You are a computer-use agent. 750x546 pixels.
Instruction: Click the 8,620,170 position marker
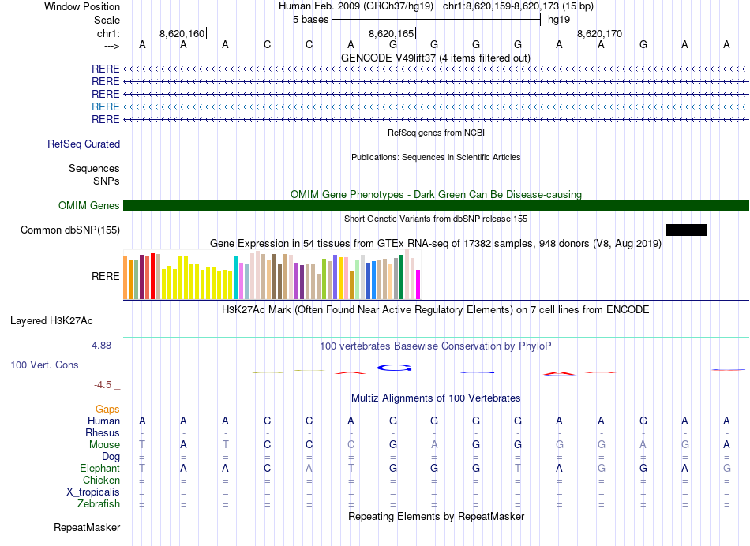pyautogui.click(x=600, y=33)
